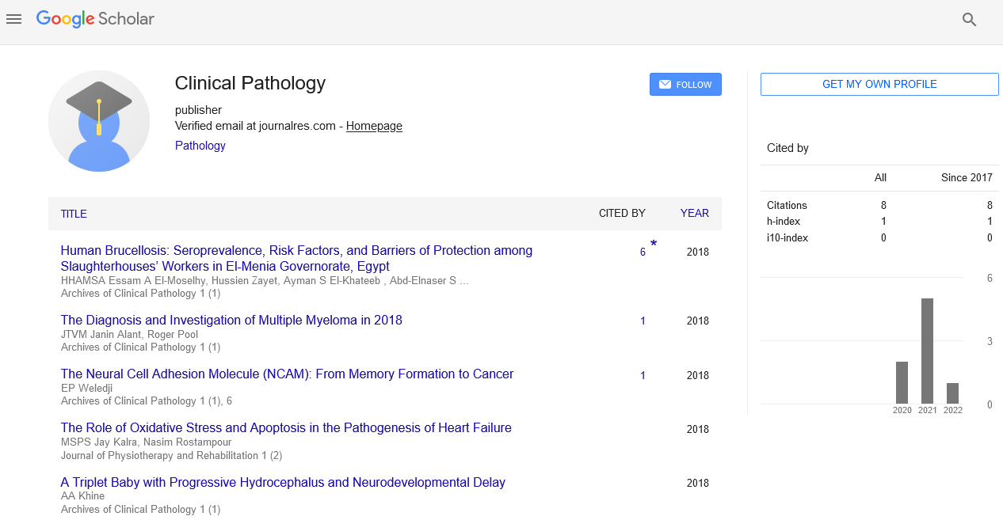This screenshot has width=1003, height=520.
Task: Click 'Archives of Clinical Pathology 1 (1), 6'
Action: [147, 402]
